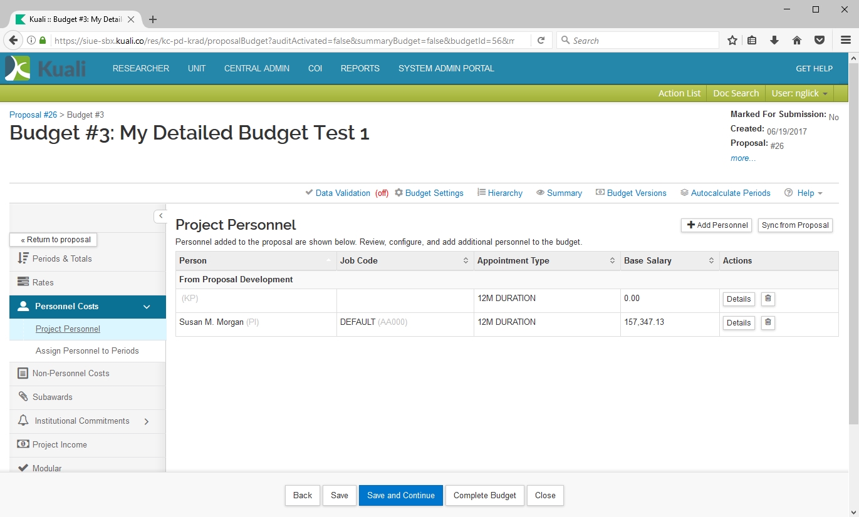Open the Firefox downloads arrow icon
The width and height of the screenshot is (859, 517).
(x=774, y=41)
